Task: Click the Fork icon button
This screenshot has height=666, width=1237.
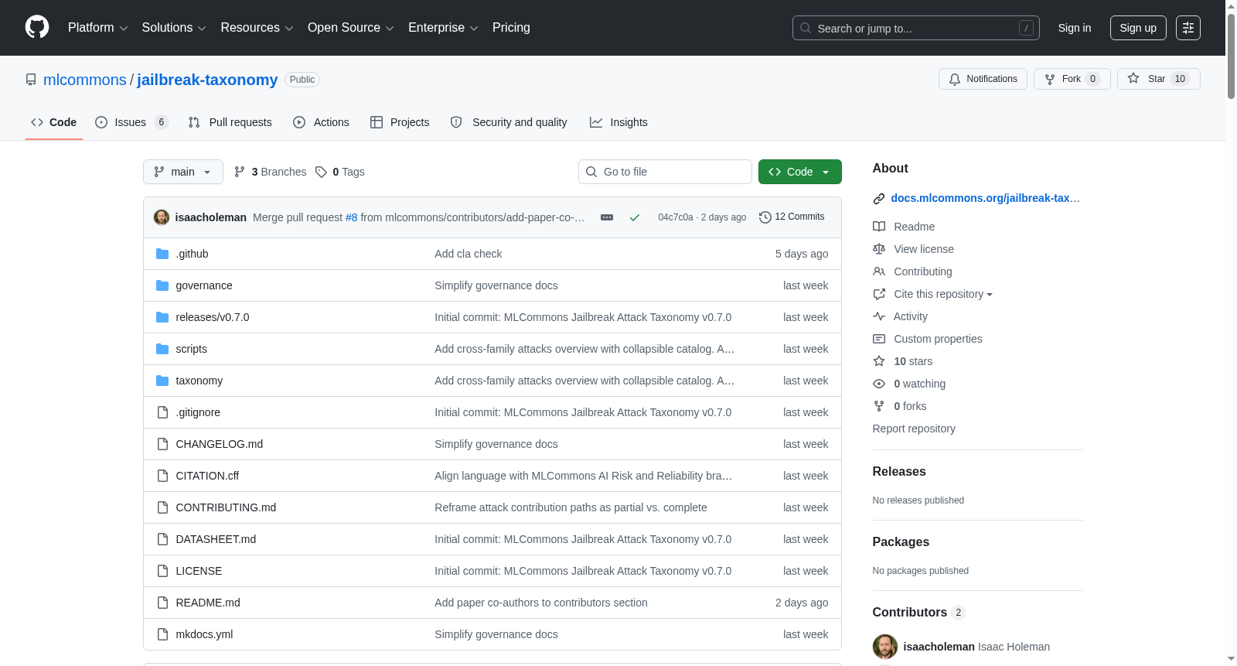Action: tap(1072, 79)
